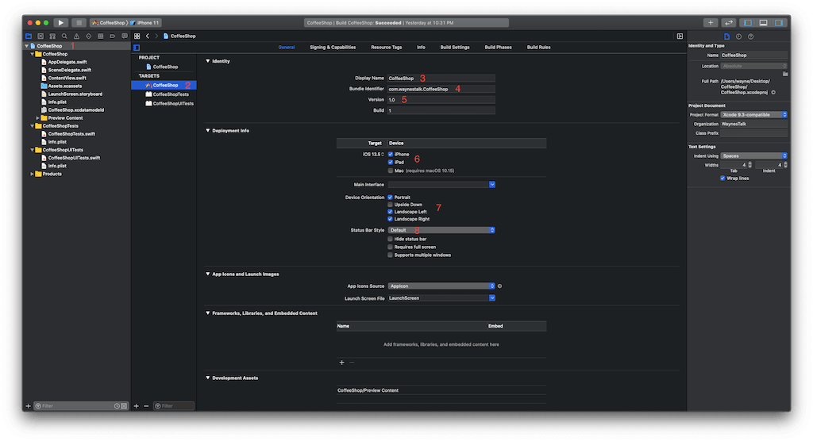Toggle Wrap lines checkbox
This screenshot has height=441, width=813.
722,178
